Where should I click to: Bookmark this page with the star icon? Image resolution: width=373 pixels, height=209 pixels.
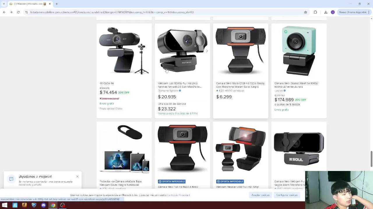coord(305,12)
